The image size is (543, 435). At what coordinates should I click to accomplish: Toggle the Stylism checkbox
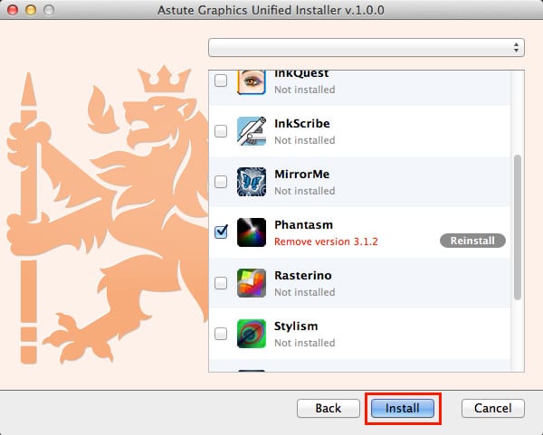coord(221,334)
